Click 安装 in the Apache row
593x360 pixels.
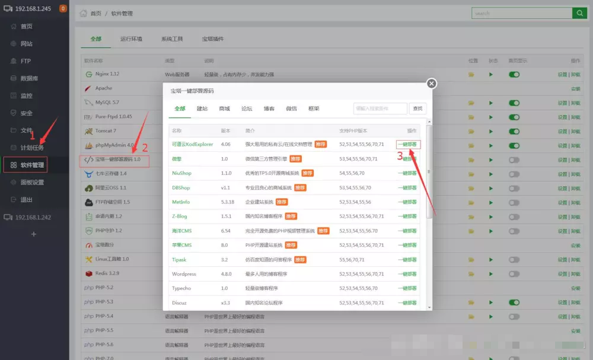point(576,89)
